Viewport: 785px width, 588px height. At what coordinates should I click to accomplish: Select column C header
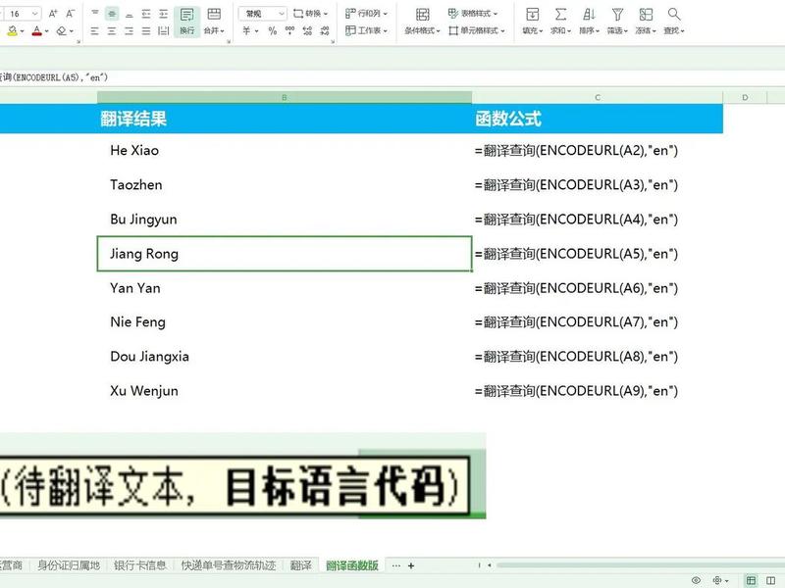(598, 97)
